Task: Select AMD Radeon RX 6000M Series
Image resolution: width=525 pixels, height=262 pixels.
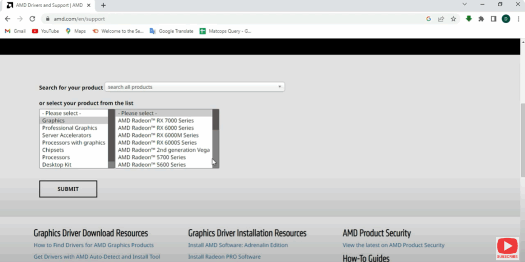Action: point(164,135)
